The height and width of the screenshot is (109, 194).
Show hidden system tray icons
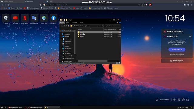tap(179, 107)
